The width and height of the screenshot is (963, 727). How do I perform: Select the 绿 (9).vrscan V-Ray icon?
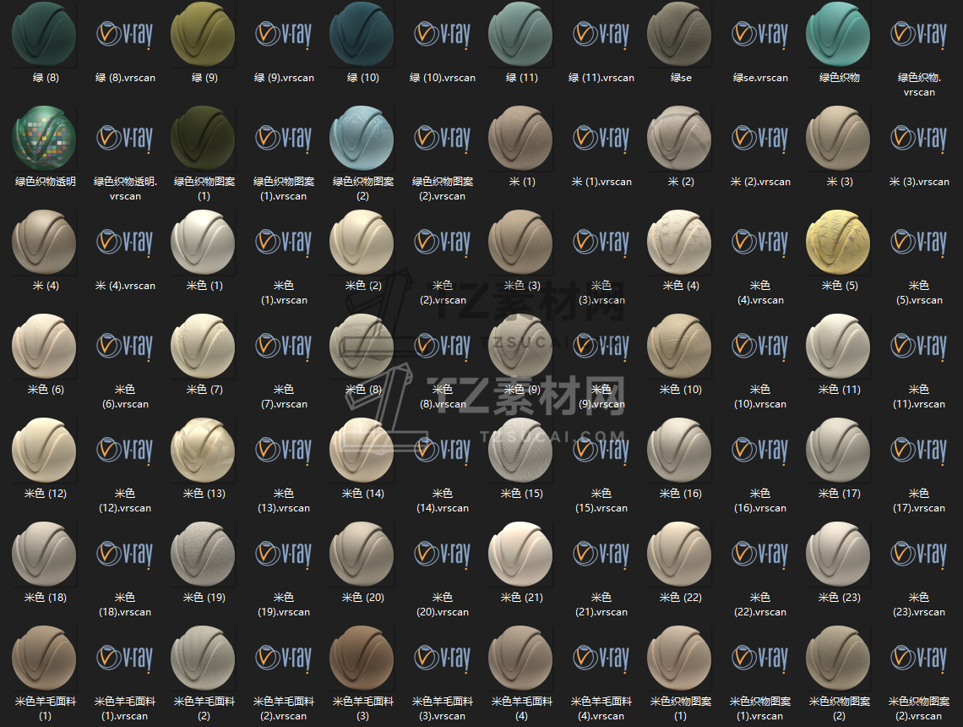[x=284, y=34]
